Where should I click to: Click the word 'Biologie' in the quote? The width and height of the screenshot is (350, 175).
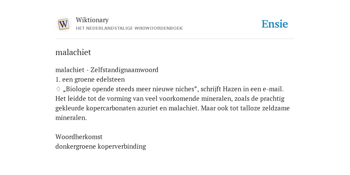78,89
